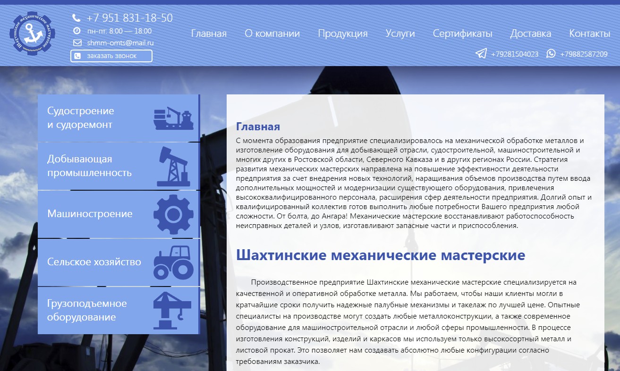Go to the Продукция menu section
The width and height of the screenshot is (620, 371).
pos(343,34)
